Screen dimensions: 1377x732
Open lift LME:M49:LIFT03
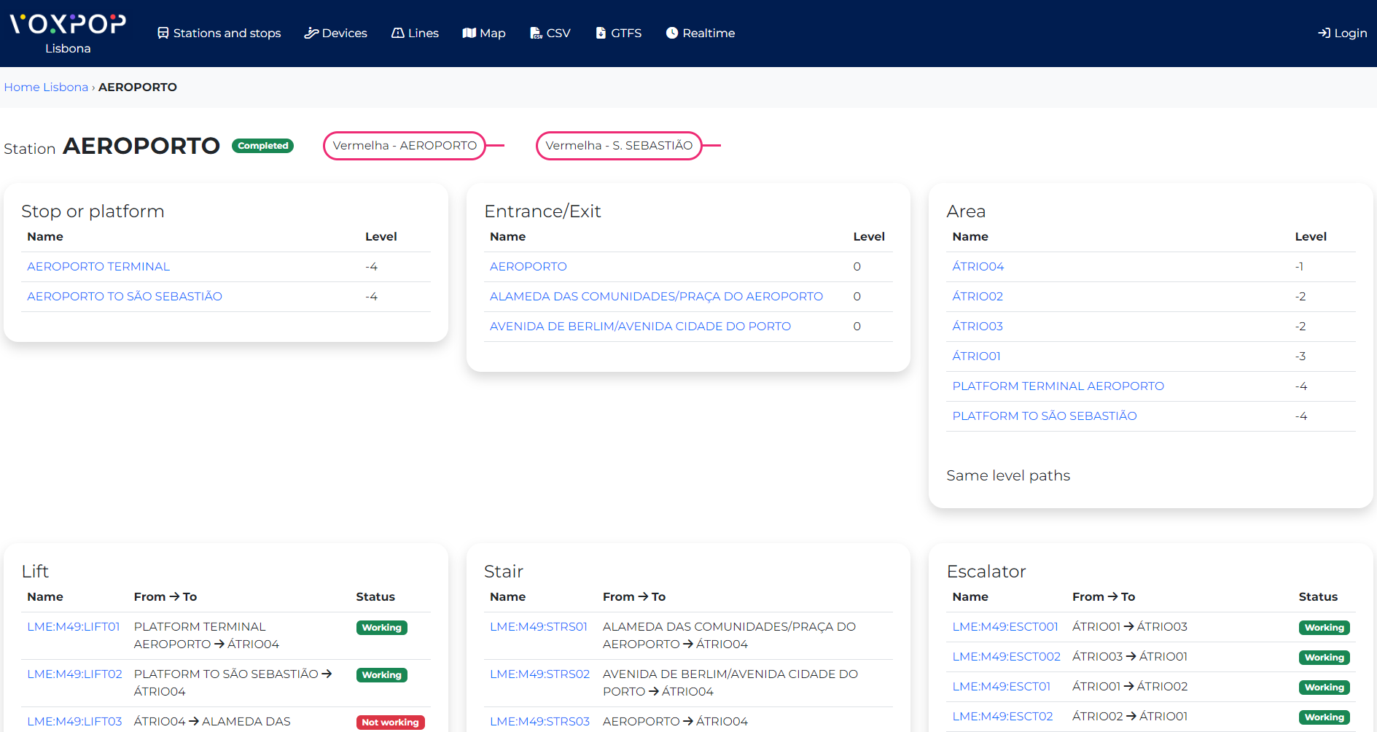pyautogui.click(x=74, y=721)
